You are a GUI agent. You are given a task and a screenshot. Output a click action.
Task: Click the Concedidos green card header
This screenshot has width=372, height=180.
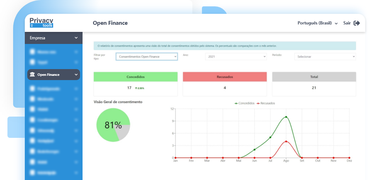tap(135, 77)
